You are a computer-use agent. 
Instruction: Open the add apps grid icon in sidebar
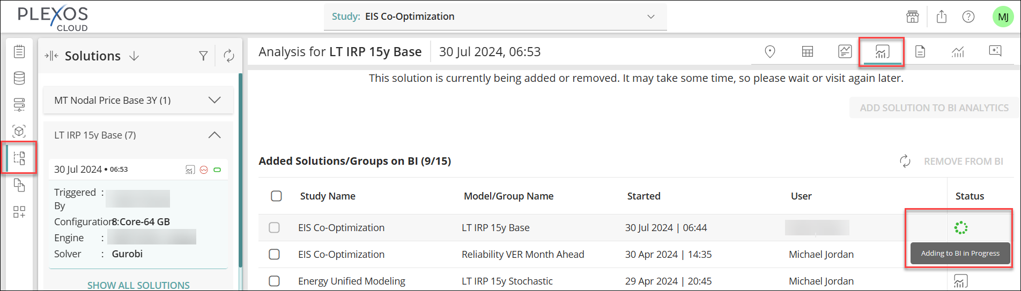coord(19,212)
